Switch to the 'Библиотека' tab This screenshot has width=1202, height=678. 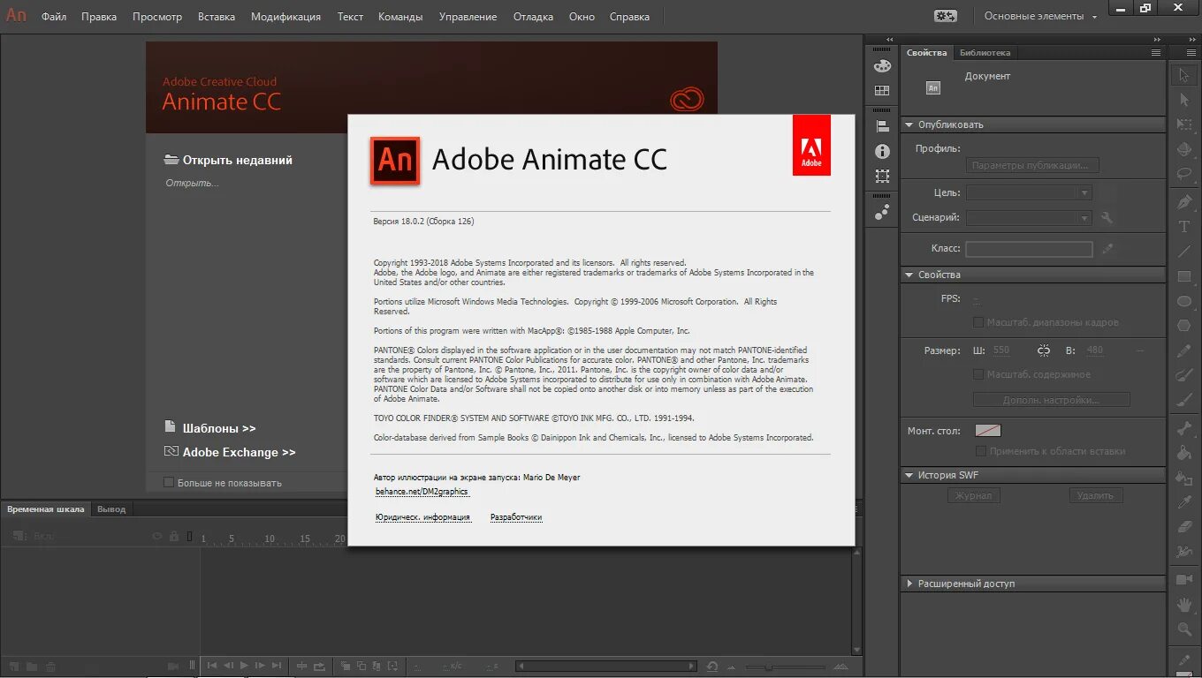(x=985, y=52)
